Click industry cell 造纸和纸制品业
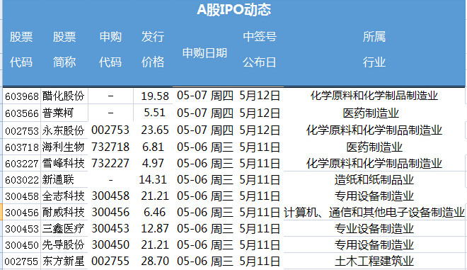Screen dimensions: 467x270 point(374,179)
